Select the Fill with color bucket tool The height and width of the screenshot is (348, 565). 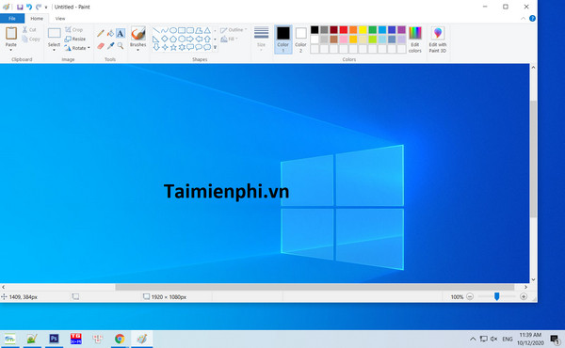click(110, 34)
